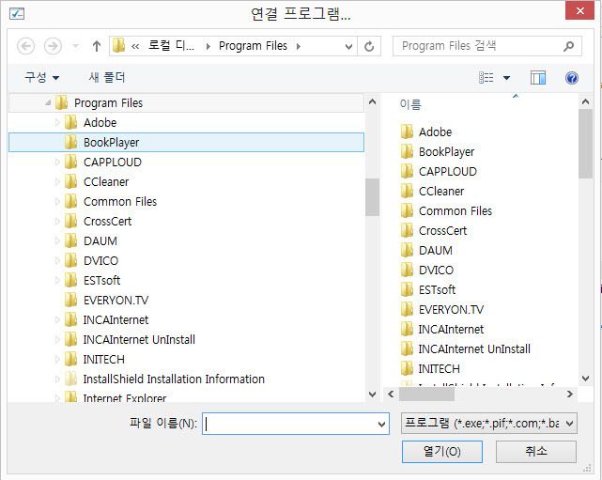Viewport: 602px width, 480px height.
Task: Open the view options dropdown arrow
Action: 507,78
